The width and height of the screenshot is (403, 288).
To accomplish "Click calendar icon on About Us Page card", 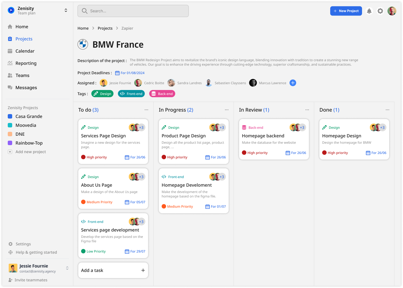I will [x=127, y=202].
